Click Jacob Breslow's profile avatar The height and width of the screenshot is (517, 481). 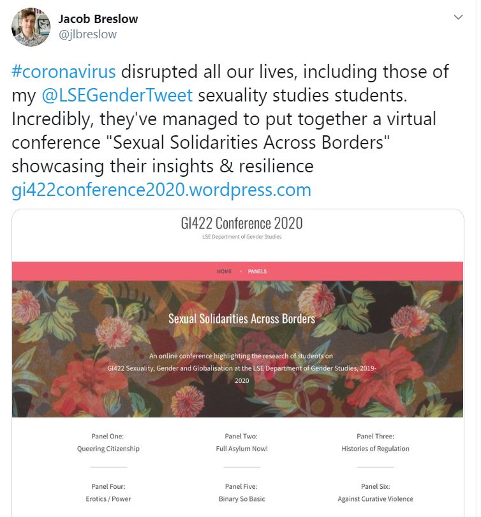[31, 27]
